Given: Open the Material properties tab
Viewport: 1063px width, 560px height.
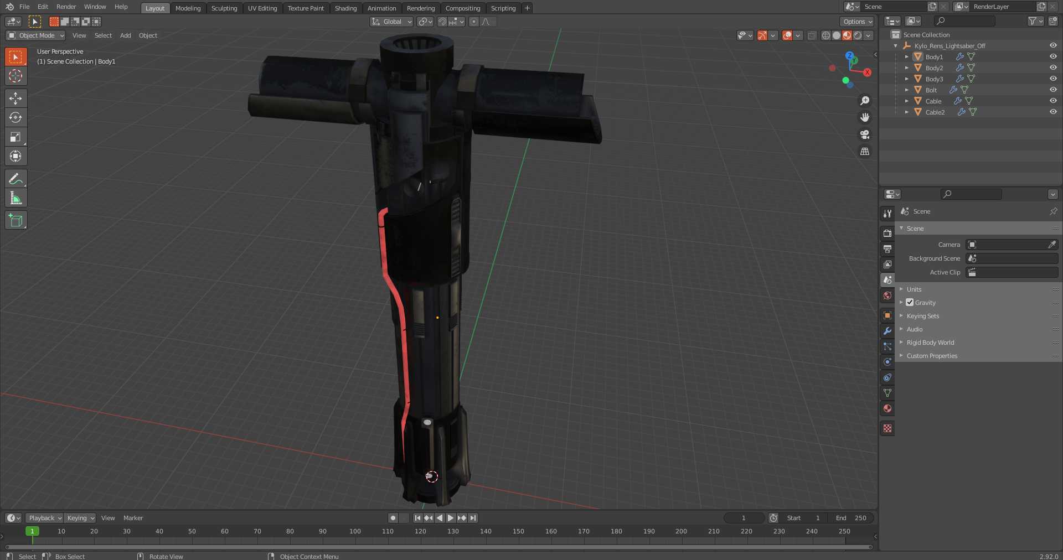Looking at the screenshot, I should point(887,408).
